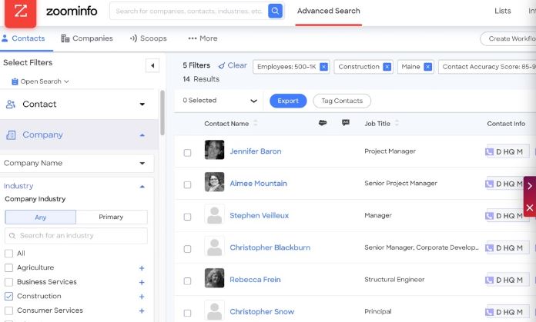Viewport: 536px width, 322px height.
Task: Click the Tag Contacts button
Action: coord(342,101)
